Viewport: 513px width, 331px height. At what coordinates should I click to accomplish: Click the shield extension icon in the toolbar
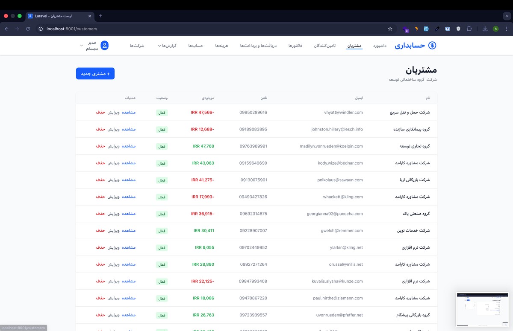(x=458, y=29)
